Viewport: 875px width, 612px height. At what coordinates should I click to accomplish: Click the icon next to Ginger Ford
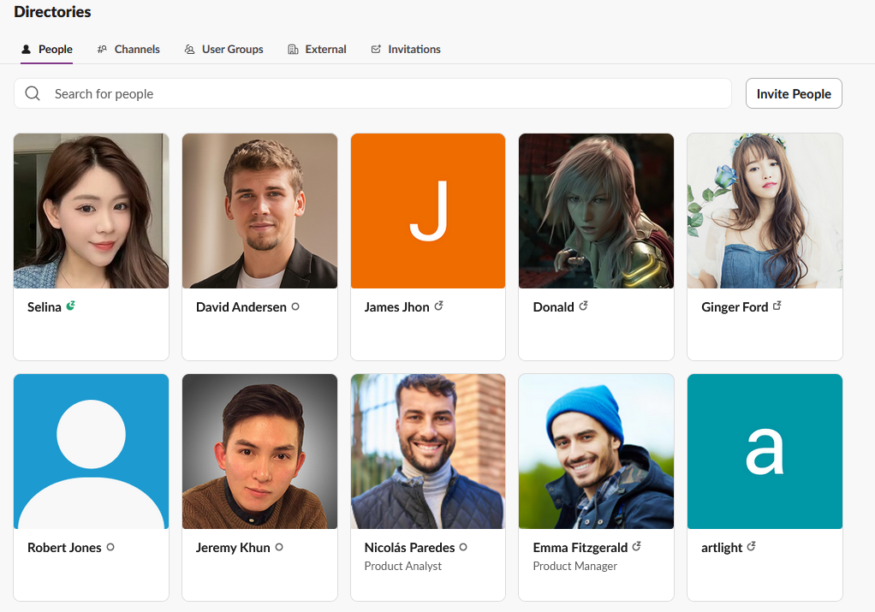coord(777,306)
